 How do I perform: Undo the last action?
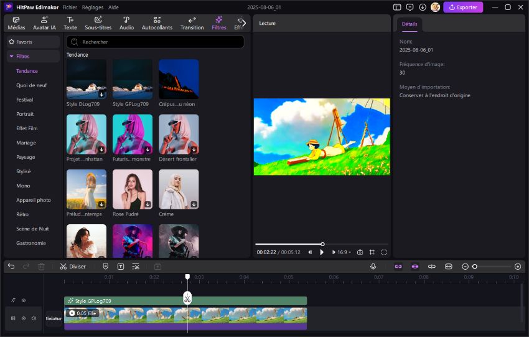11,267
